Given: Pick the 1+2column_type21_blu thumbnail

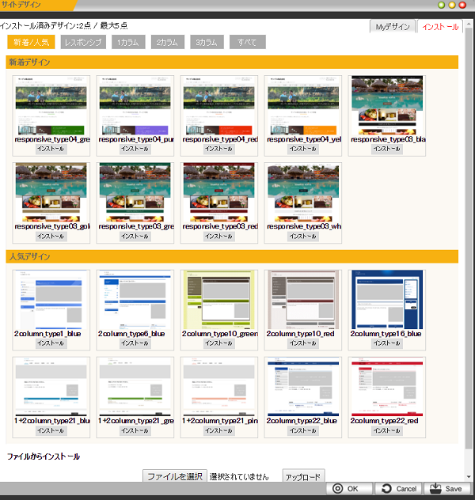Looking at the screenshot, I should coord(51,387).
